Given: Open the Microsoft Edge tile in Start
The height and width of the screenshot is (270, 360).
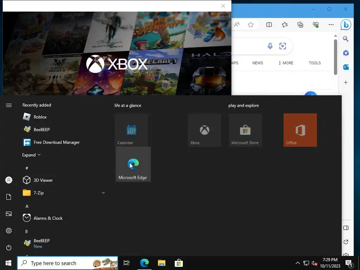Looking at the screenshot, I should tap(133, 164).
